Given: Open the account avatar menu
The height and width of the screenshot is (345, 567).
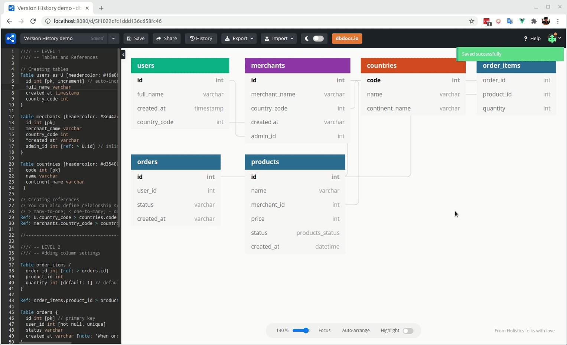Looking at the screenshot, I should coord(553,38).
